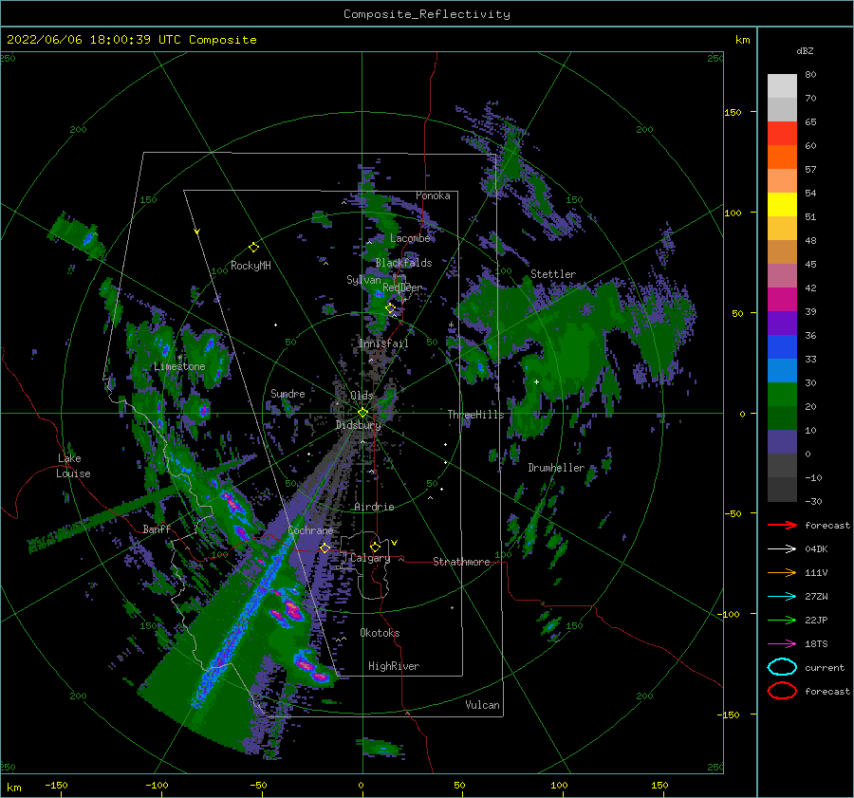Click the Lacombe town label
854x798 pixels.
[x=410, y=238]
